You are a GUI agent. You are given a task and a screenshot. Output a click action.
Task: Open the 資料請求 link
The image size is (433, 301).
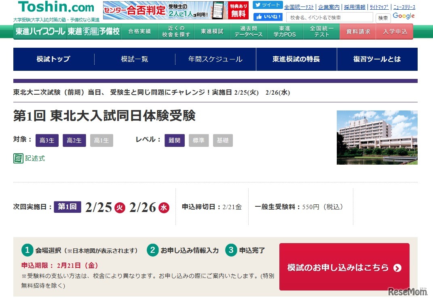(357, 31)
